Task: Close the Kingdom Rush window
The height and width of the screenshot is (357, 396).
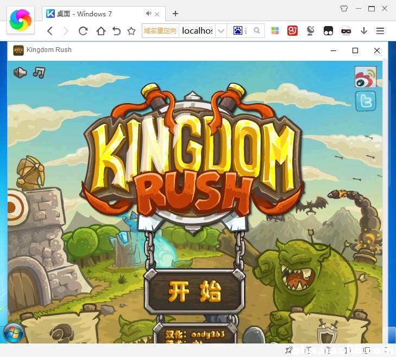Action: (377, 50)
